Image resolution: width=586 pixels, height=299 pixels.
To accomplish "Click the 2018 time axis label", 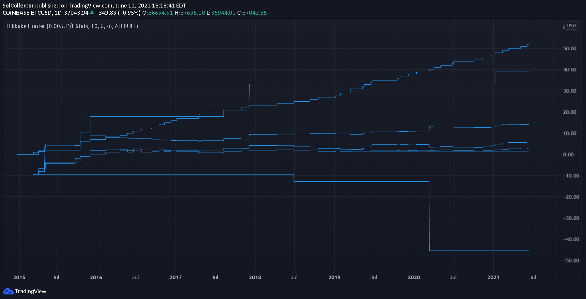I will [x=255, y=278].
